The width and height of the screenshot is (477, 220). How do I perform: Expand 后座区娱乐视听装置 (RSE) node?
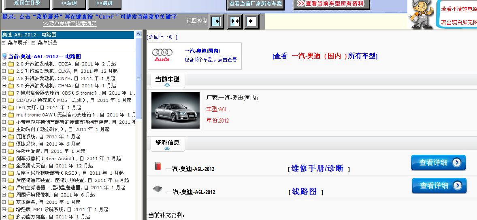coord(4,173)
